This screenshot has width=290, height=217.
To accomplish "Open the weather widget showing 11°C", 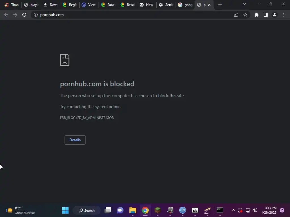I will click(x=20, y=210).
